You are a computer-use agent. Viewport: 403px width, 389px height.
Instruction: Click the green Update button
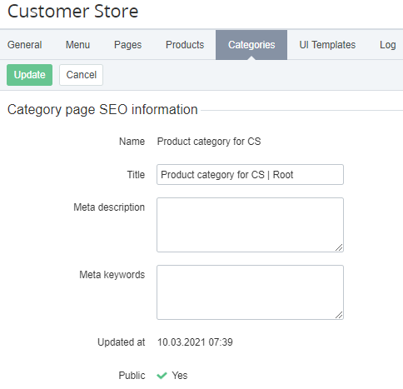pyautogui.click(x=29, y=75)
